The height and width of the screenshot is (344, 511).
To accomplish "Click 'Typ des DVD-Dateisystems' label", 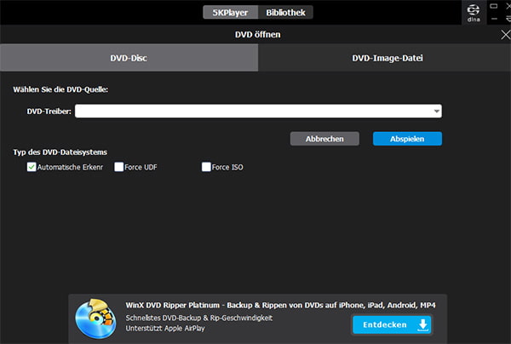I will pos(60,152).
